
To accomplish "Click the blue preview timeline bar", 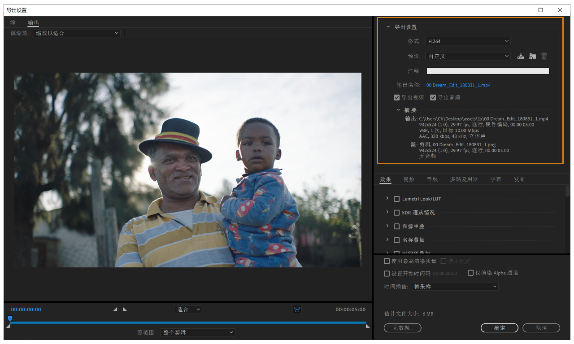I will point(188,322).
